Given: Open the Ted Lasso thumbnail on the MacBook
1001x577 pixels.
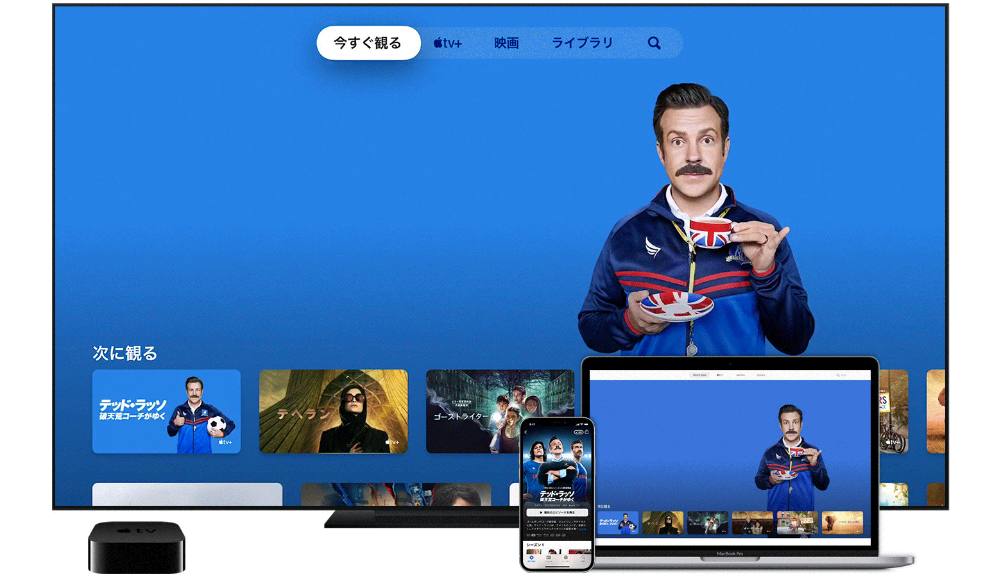Looking at the screenshot, I should [618, 523].
